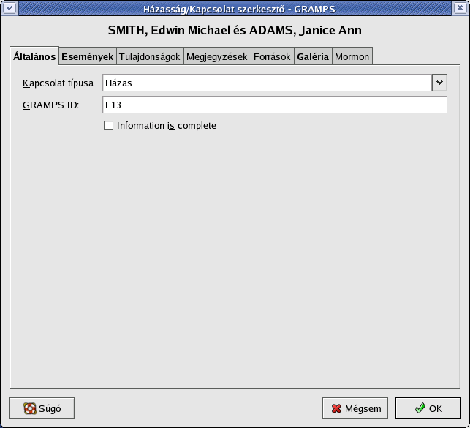Image resolution: width=470 pixels, height=428 pixels.
Task: Expand the Kapcsolat típusa dropdown arrow
Action: pos(439,83)
